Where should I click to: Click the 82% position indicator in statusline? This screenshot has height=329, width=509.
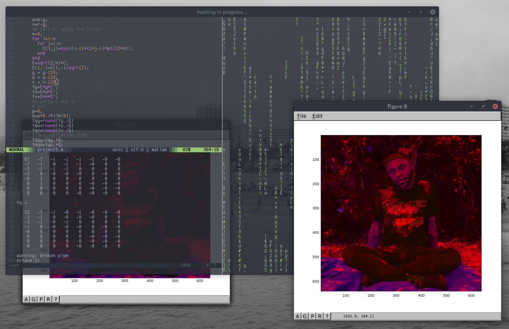coord(187,150)
